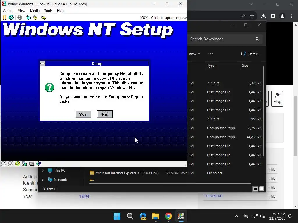Open the taskbar clock showing 9:06 PM
Viewport: 298px width, 223px height.
(277, 216)
